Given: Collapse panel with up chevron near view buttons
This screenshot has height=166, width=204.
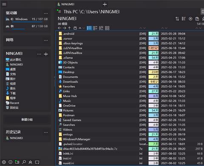Looking at the screenshot, I should point(80,28).
